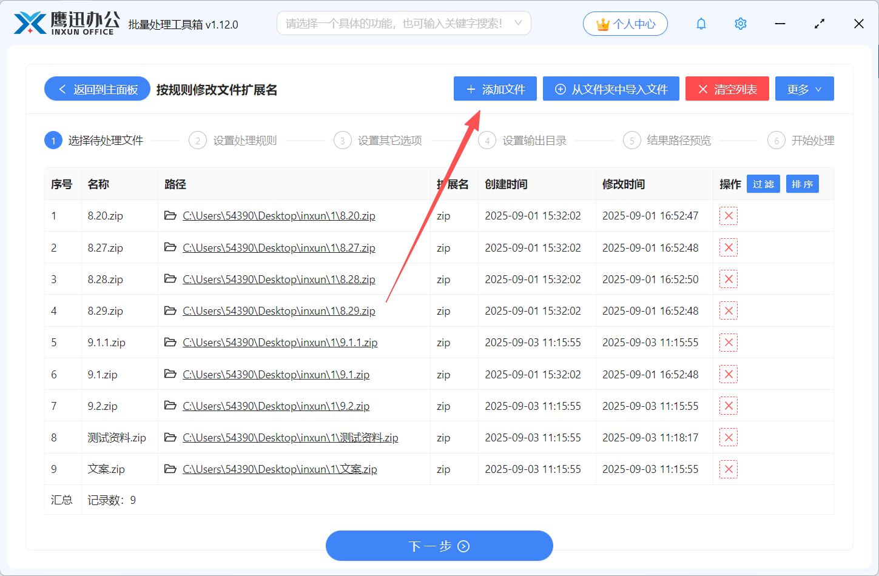This screenshot has width=879, height=576.
Task: Delete row 1 file 8.20.zip with red X
Action: [729, 216]
